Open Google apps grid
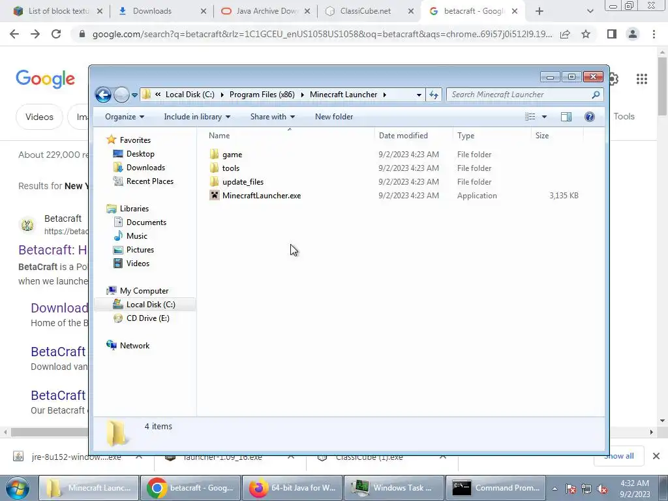This screenshot has height=501, width=668. 642,79
